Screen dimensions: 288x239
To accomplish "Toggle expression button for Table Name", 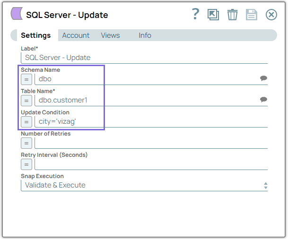I will [26, 101].
